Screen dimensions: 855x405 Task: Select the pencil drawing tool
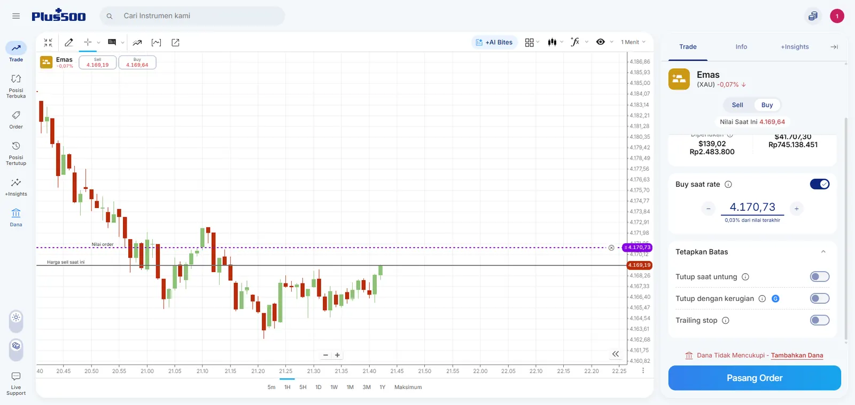point(69,42)
